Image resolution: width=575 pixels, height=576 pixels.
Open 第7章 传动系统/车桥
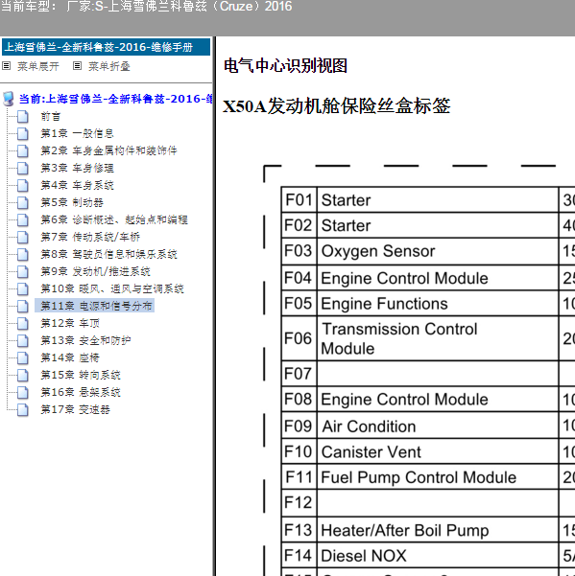(90, 238)
